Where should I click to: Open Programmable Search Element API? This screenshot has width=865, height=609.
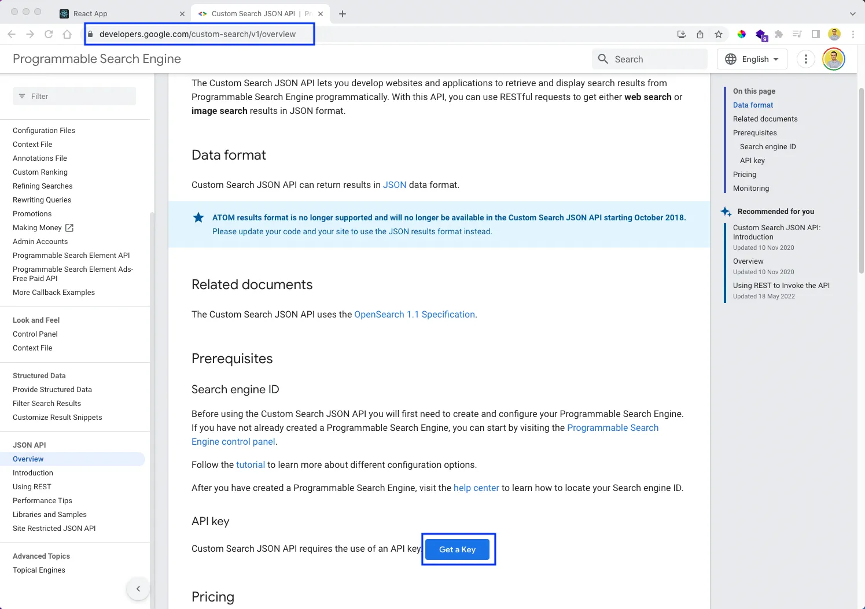[71, 256]
